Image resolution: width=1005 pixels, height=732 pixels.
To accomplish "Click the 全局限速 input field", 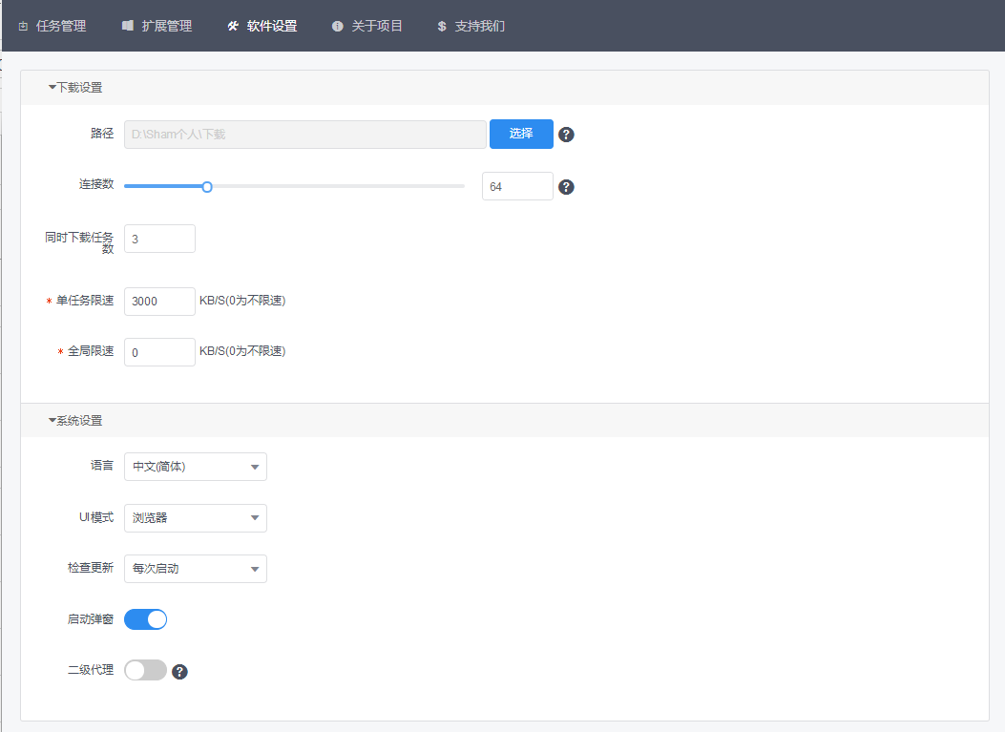I will click(x=159, y=352).
